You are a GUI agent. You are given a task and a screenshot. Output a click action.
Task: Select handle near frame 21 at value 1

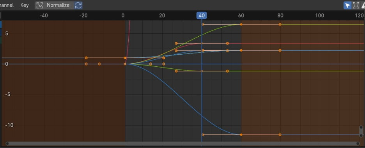[x=164, y=58]
